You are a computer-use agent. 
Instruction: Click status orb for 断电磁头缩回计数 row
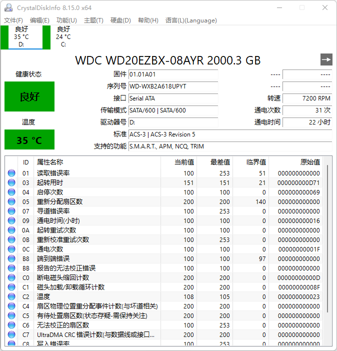(x=11, y=278)
